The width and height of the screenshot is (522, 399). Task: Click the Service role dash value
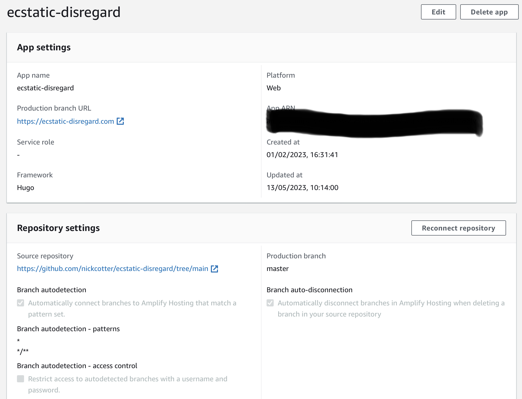(x=18, y=155)
